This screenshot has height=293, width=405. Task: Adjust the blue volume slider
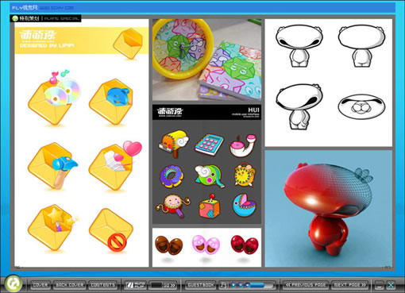[x=260, y=285]
